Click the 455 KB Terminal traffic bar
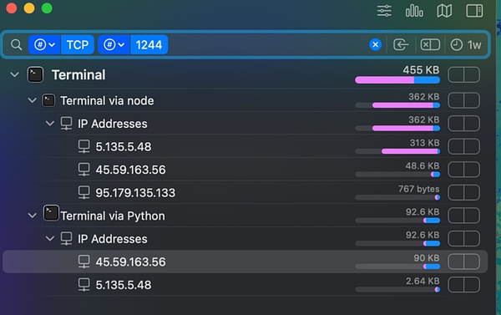The width and height of the screenshot is (501, 315). point(397,80)
